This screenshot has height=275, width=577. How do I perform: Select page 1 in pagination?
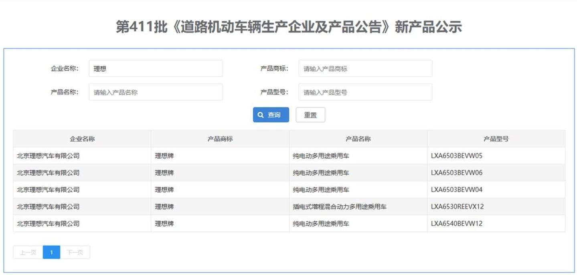pyautogui.click(x=51, y=252)
